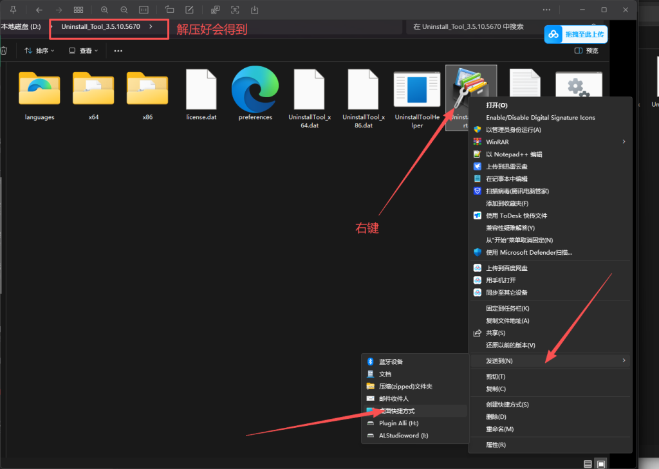
Task: Select the UninstallTool_x64.dat file
Action: click(x=310, y=99)
